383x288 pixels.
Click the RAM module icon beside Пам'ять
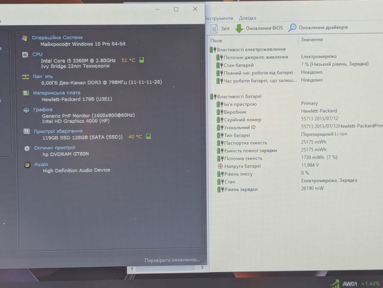[26, 77]
